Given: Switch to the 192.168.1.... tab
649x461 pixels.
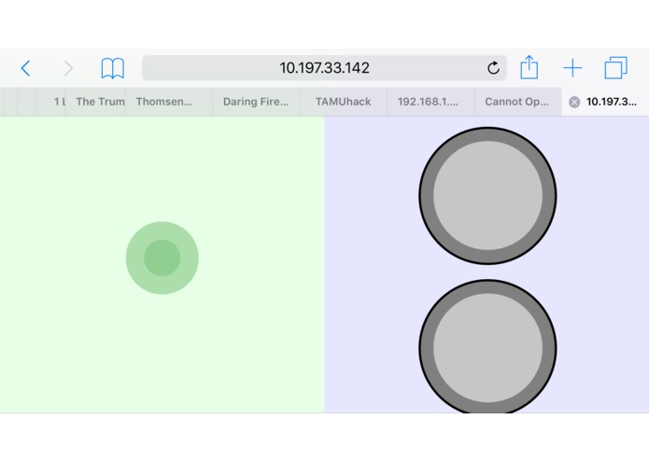Looking at the screenshot, I should click(x=430, y=102).
